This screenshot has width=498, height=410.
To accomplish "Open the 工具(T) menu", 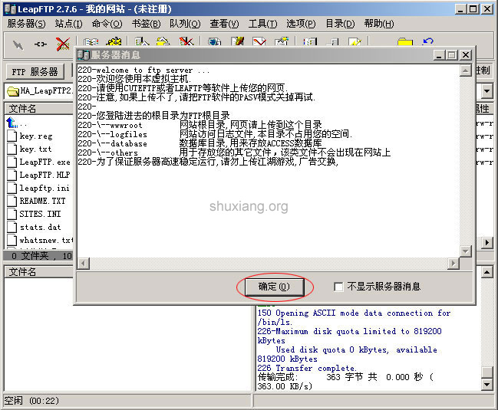I will (x=262, y=24).
